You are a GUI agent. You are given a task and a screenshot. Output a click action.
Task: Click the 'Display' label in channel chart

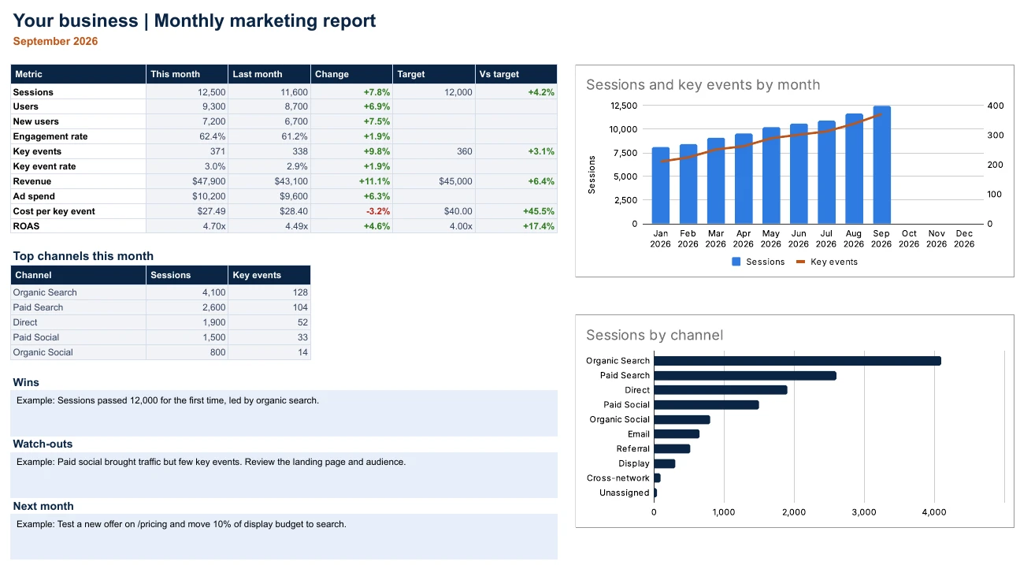pyautogui.click(x=634, y=464)
